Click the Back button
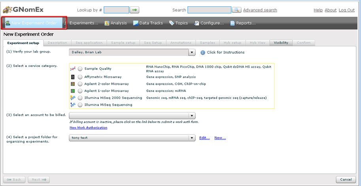Screen dimensions: 361x186 [x=14, y=180]
